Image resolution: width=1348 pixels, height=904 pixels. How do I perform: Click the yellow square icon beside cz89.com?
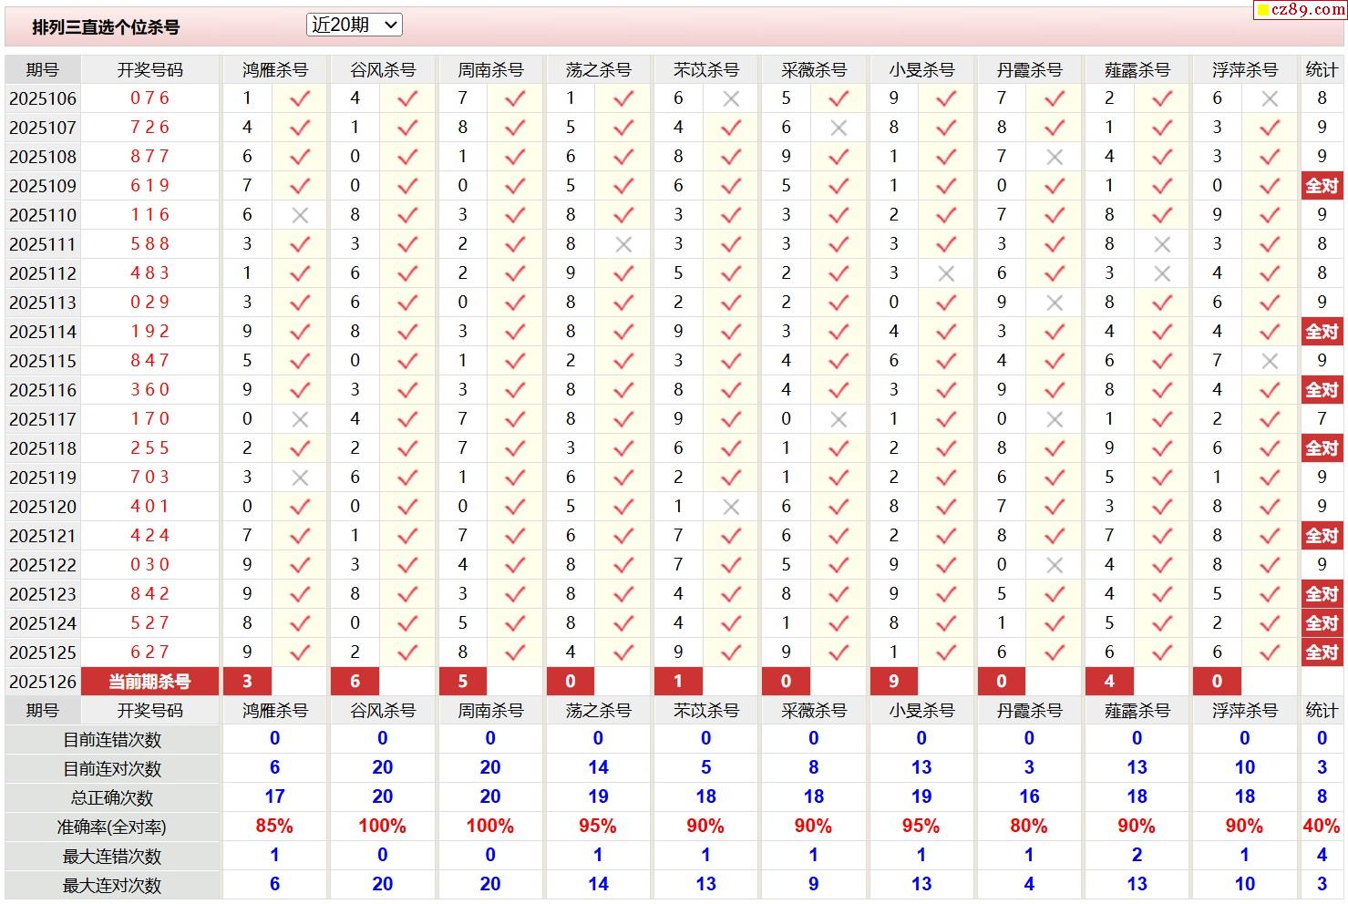coord(1263,10)
